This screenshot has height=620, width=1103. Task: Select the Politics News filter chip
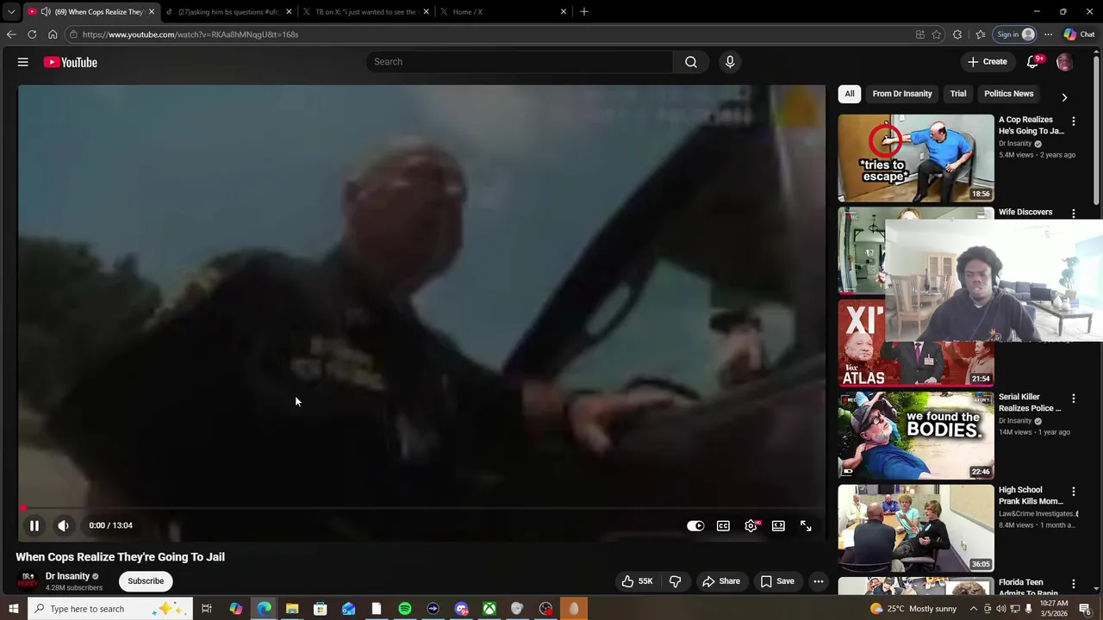[x=1008, y=94]
